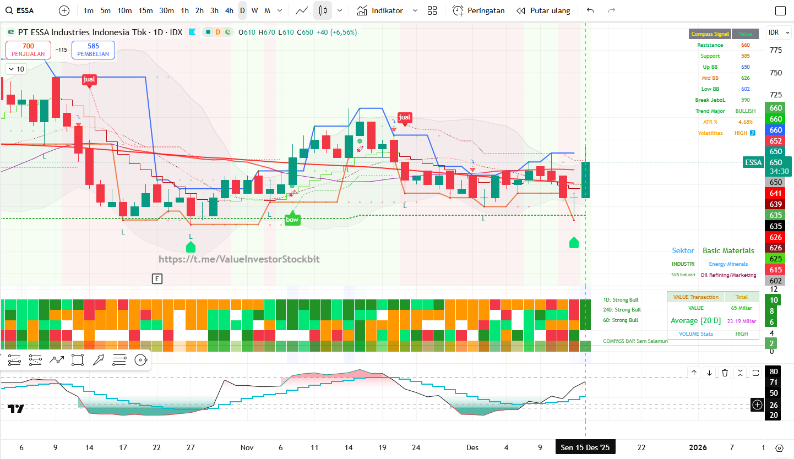Image resolution: width=794 pixels, height=459 pixels.
Task: Select the rectangle shape drawing tool
Action: tap(78, 360)
